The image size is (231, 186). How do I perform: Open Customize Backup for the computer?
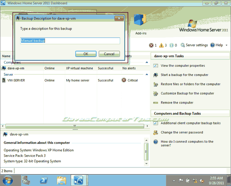[x=187, y=93]
